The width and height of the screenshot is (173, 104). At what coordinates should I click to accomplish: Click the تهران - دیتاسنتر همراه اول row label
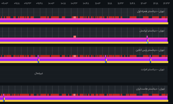151,11
